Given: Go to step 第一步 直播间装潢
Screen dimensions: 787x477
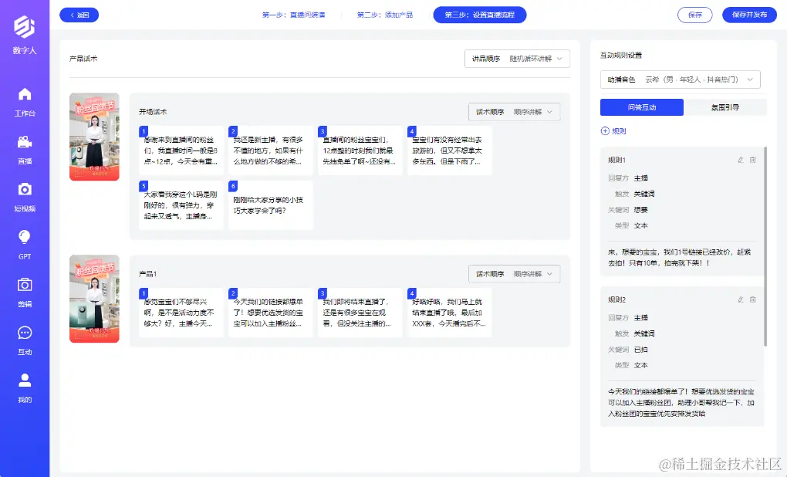Looking at the screenshot, I should coord(294,15).
